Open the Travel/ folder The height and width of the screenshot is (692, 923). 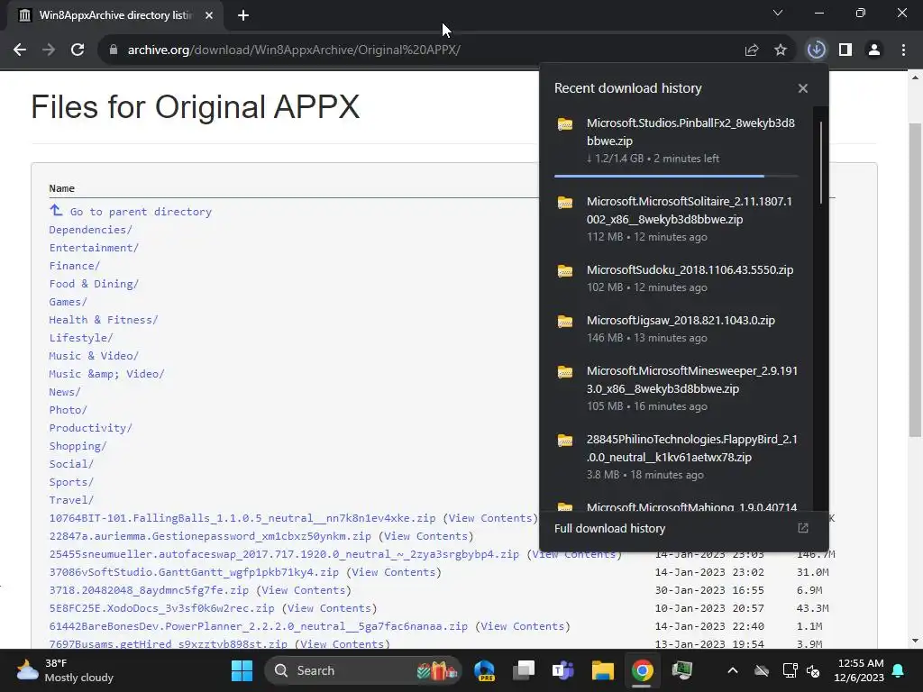click(71, 500)
